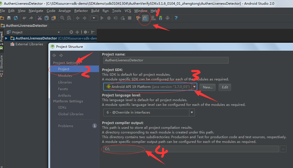Screen dimensions: 293x168
Task: Open the Build menu
Action: (95, 11)
